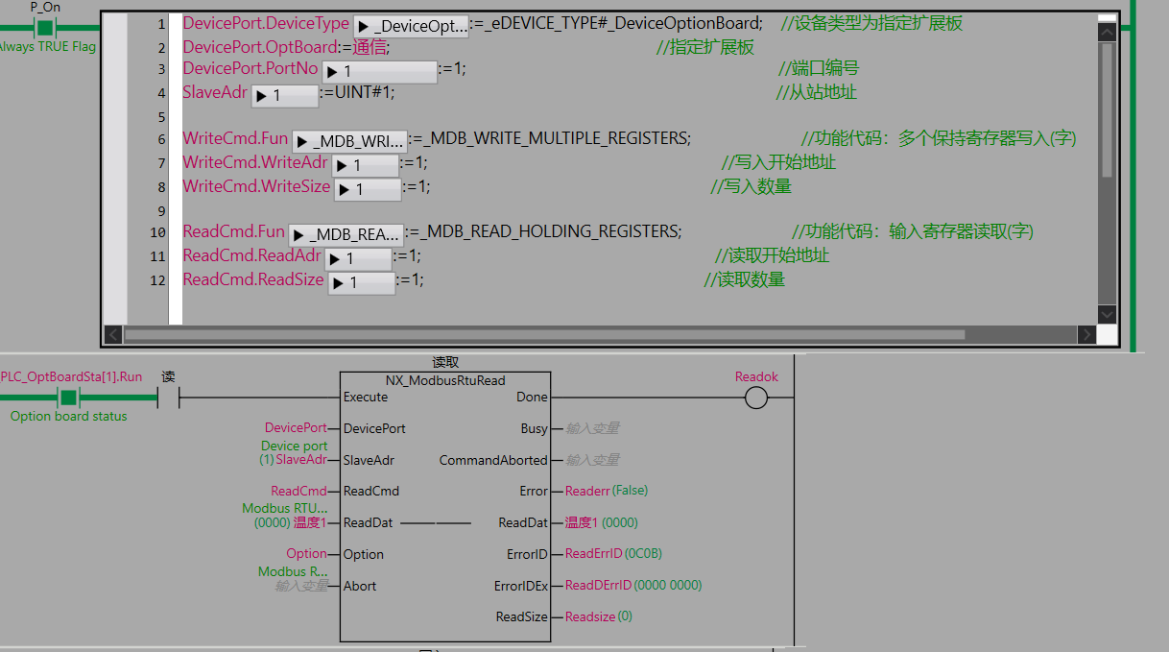Select the Readerr variable on Error output
This screenshot has width=1169, height=652.
pyautogui.click(x=587, y=491)
